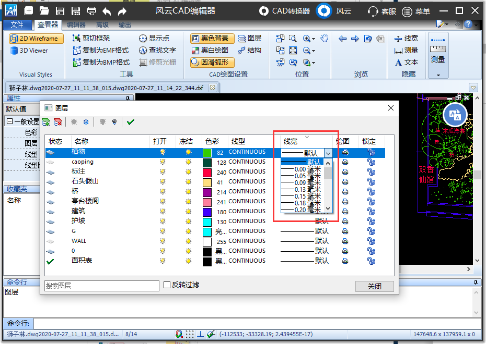Choose 0.13 毫米 in the lineweight list

coord(301,189)
